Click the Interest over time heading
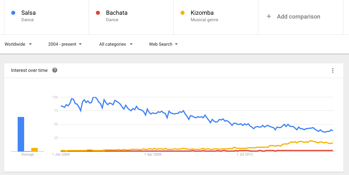Image resolution: width=349 pixels, height=175 pixels. click(29, 70)
